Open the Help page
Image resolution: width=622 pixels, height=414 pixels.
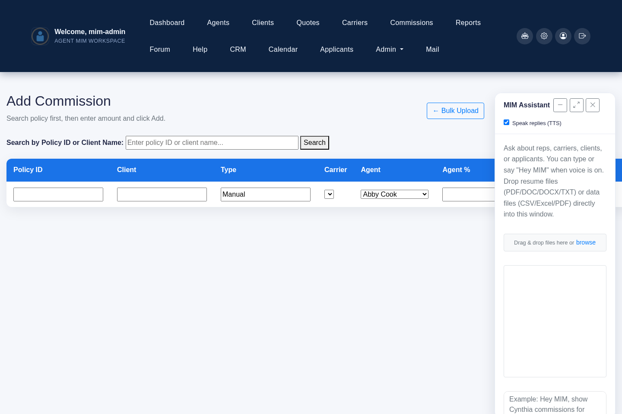click(x=200, y=50)
